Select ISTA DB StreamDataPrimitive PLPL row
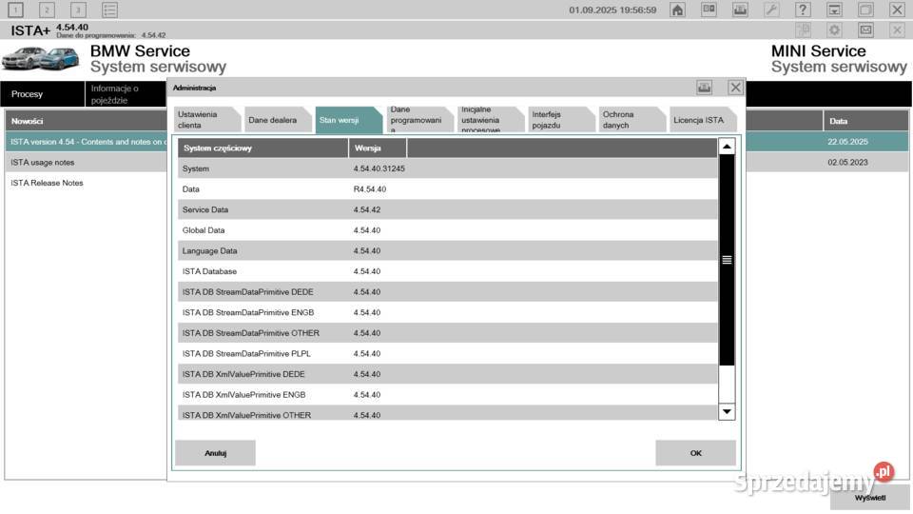Image resolution: width=913 pixels, height=514 pixels. point(447,353)
